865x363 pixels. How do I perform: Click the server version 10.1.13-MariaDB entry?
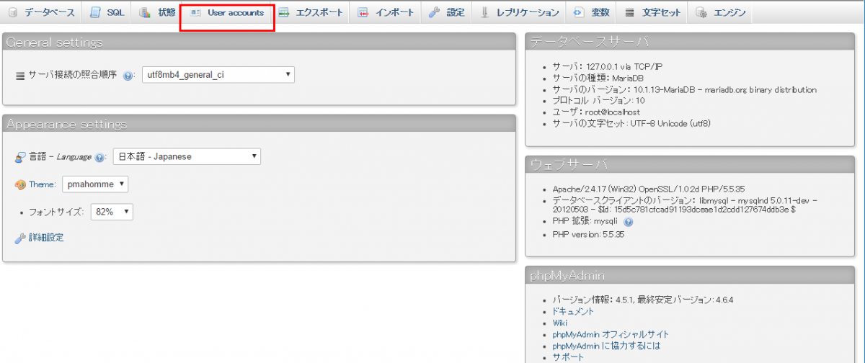(x=684, y=89)
